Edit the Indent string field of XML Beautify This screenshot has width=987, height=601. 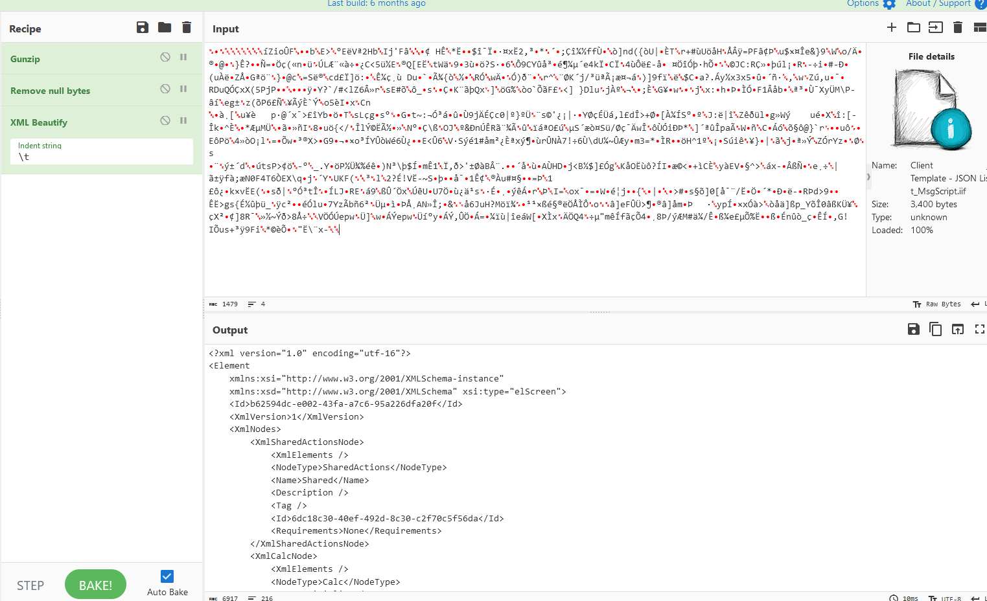point(101,155)
